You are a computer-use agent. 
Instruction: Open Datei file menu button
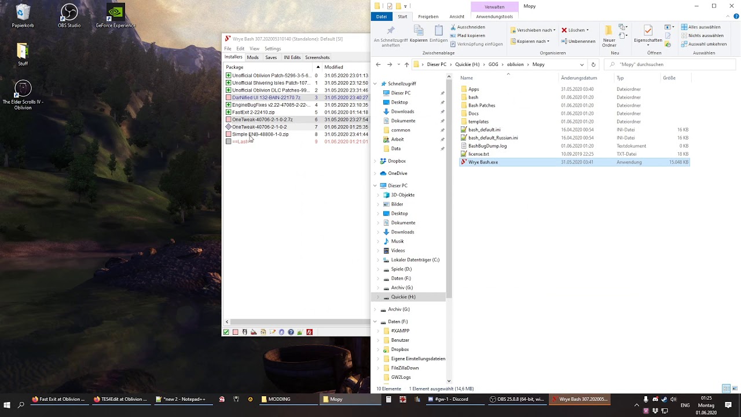(381, 17)
